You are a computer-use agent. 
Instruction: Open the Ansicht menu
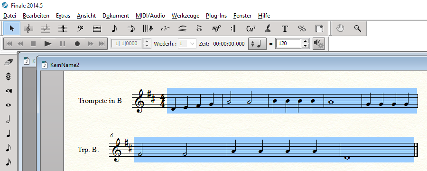click(86, 16)
